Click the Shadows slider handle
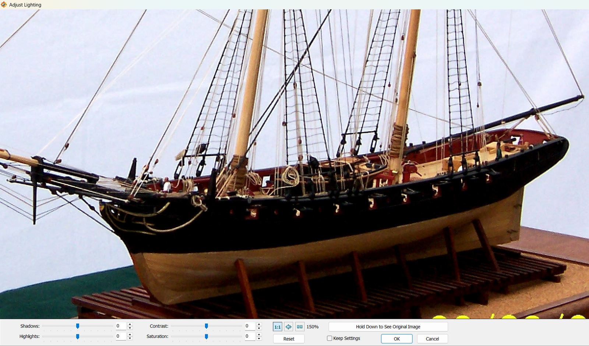Screen dimensions: 589x346 click(78, 326)
